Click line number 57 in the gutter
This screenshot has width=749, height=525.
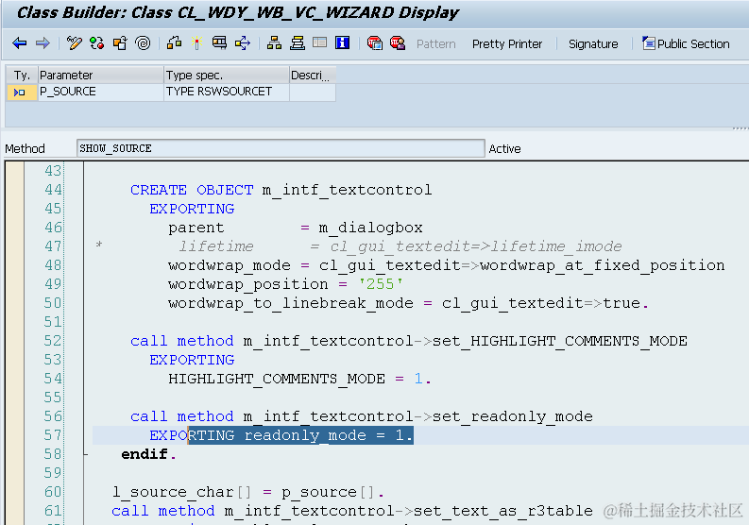click(53, 435)
